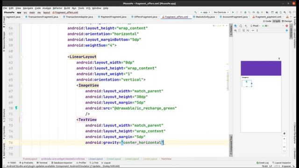Screen dimensions: 299x168
Task: Click the Make Project hammer icon
Action: click(x=195, y=13)
